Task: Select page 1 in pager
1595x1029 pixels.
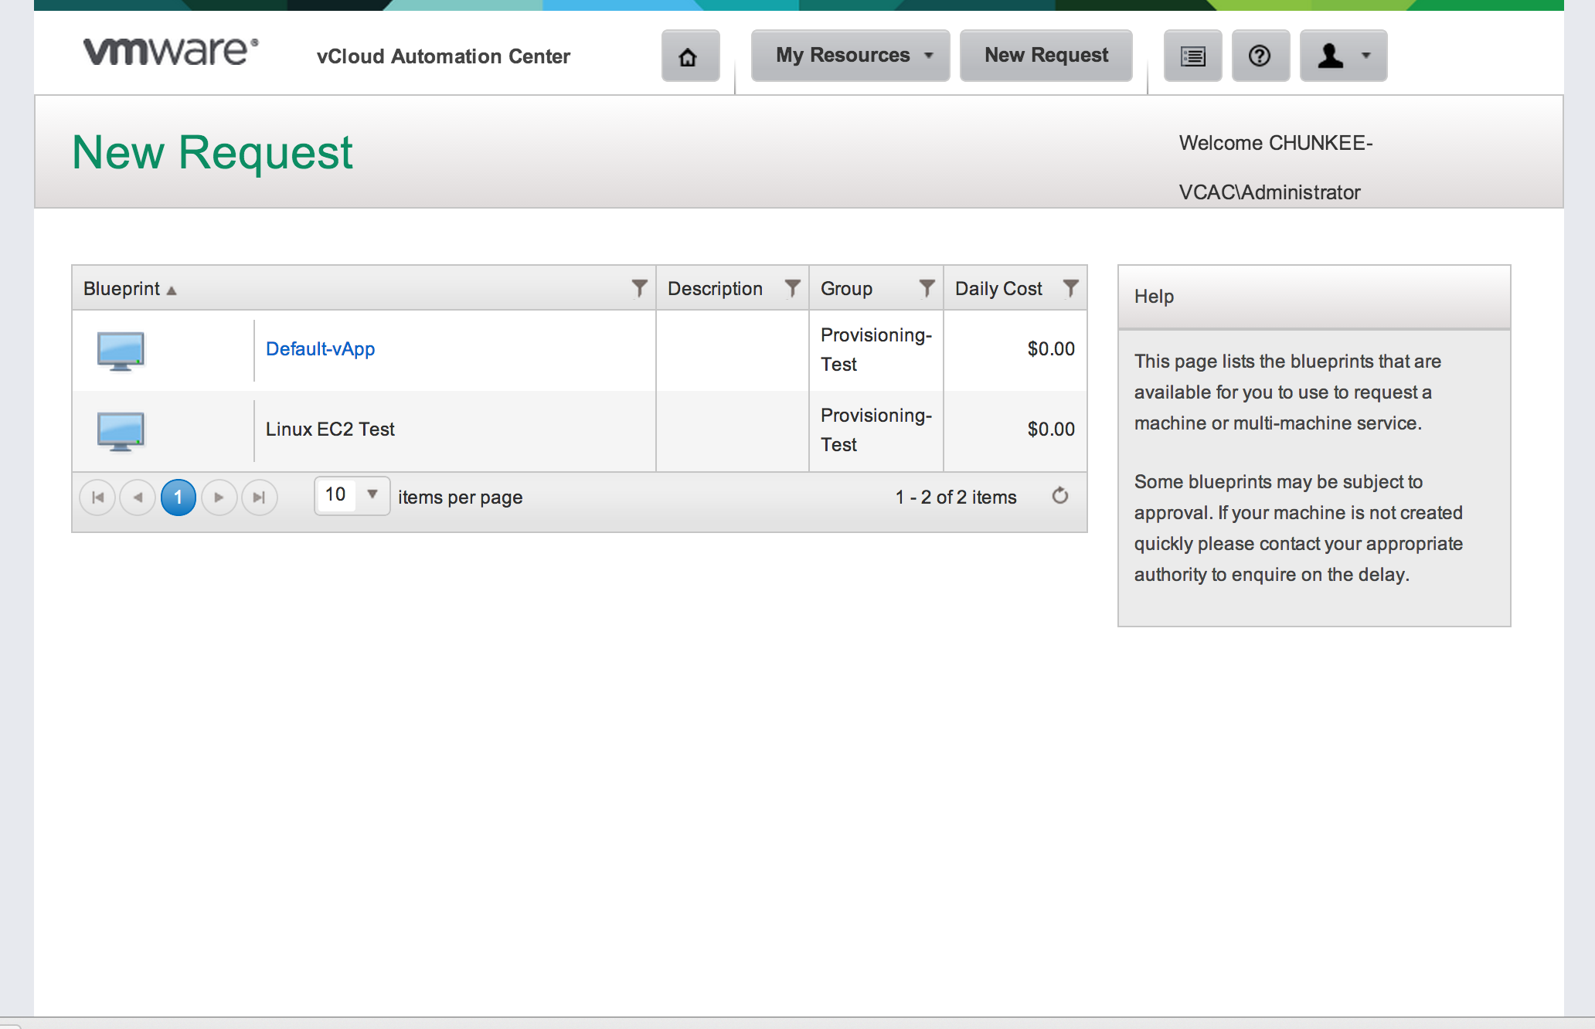Action: [x=178, y=498]
